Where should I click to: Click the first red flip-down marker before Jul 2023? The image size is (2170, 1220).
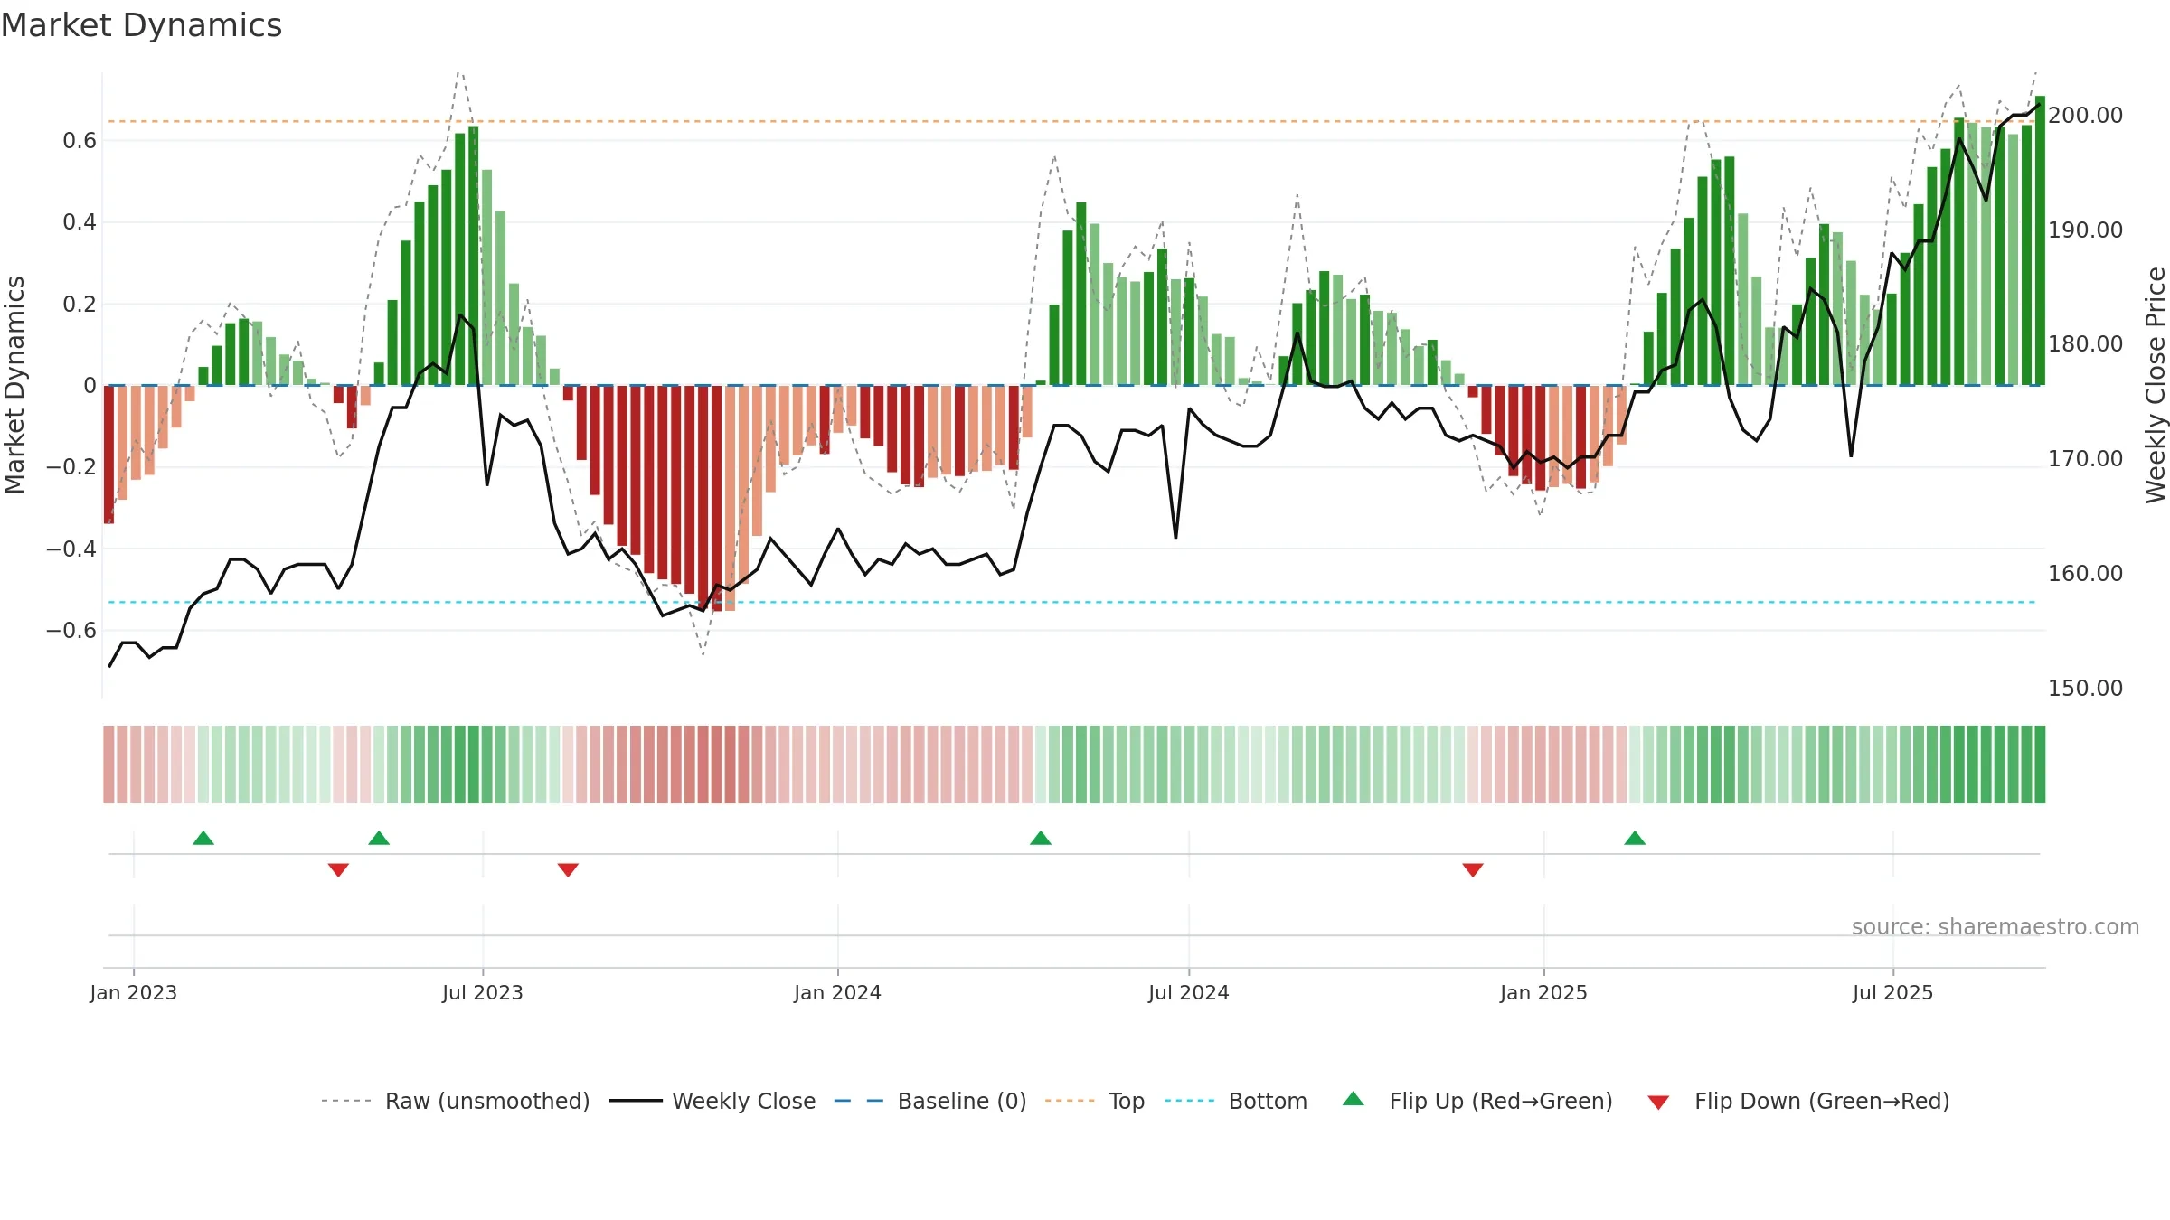(338, 870)
